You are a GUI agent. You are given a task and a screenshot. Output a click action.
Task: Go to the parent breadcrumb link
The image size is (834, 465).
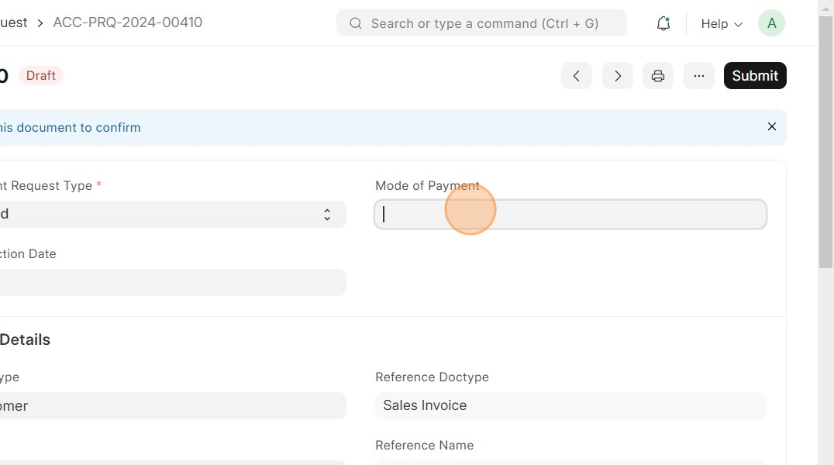tap(13, 22)
